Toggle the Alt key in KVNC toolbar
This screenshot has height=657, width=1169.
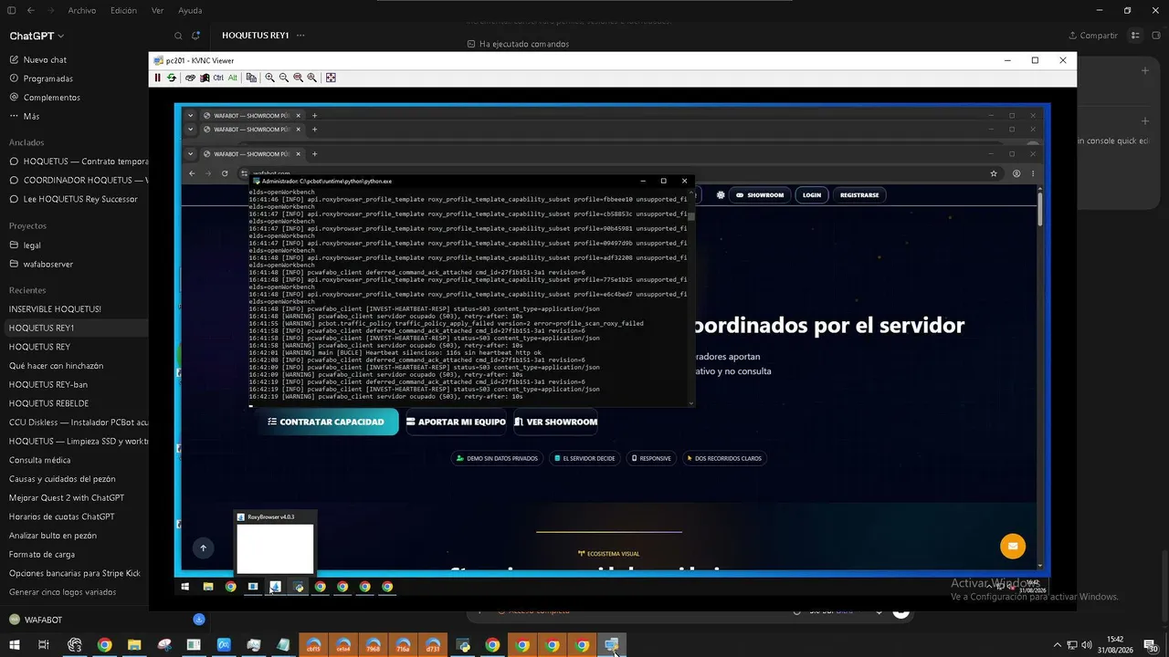tap(233, 78)
